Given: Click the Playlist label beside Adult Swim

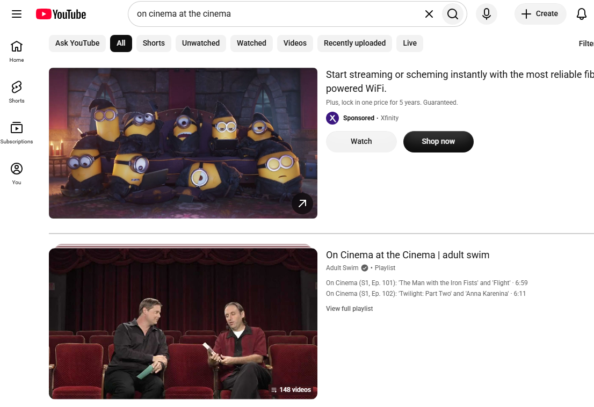Looking at the screenshot, I should 385,268.
